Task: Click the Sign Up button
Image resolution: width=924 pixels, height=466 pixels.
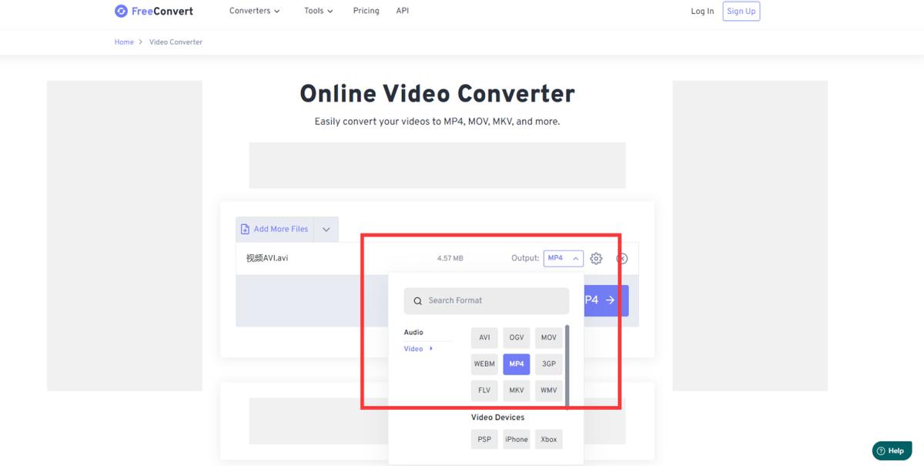Action: (x=740, y=11)
